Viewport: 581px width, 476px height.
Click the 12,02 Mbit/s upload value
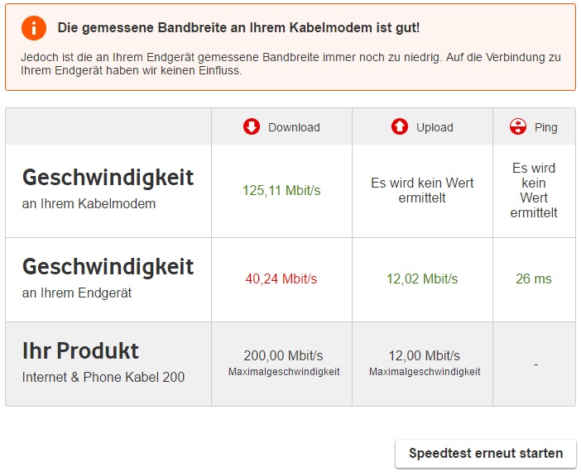(422, 278)
